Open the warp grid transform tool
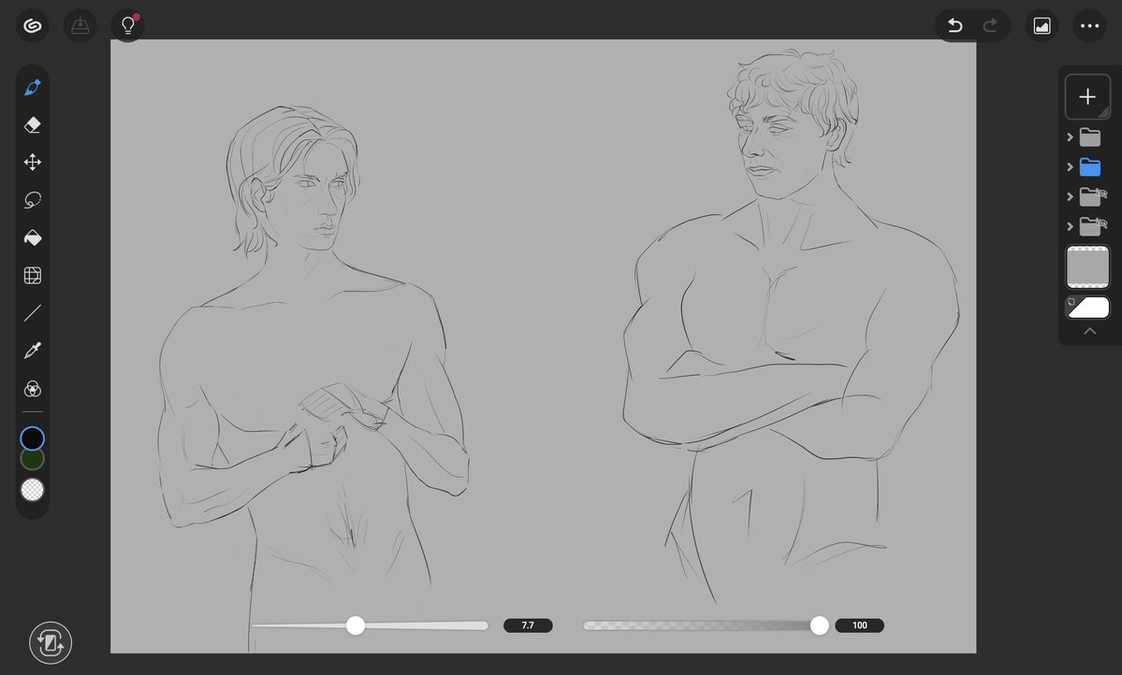The width and height of the screenshot is (1122, 675). click(32, 275)
